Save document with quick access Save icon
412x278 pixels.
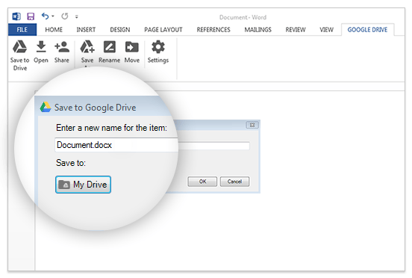tap(31, 16)
